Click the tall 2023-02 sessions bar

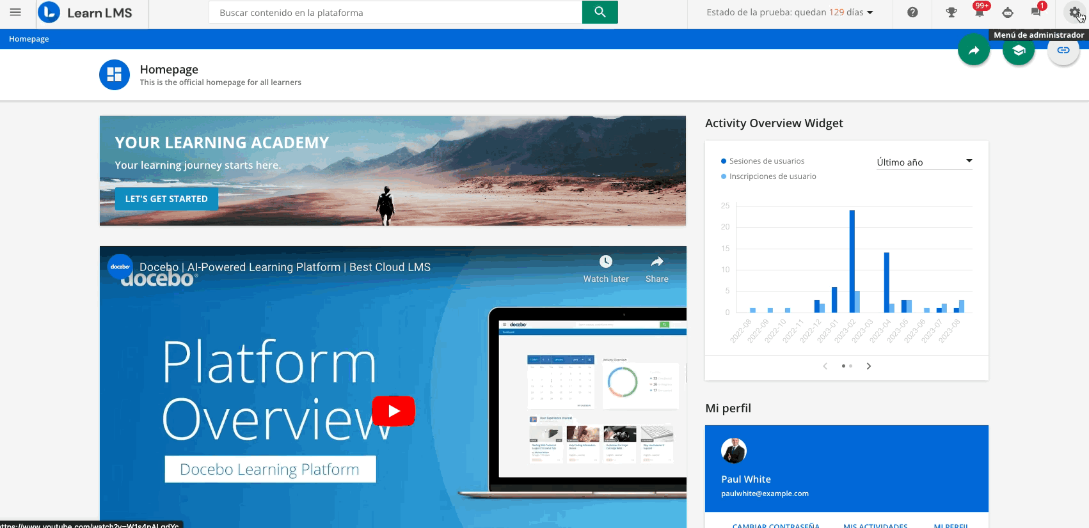click(x=852, y=261)
